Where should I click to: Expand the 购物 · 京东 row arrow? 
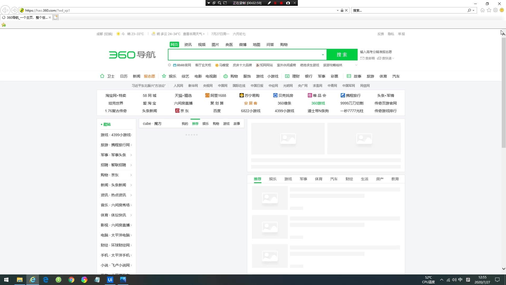(x=131, y=175)
